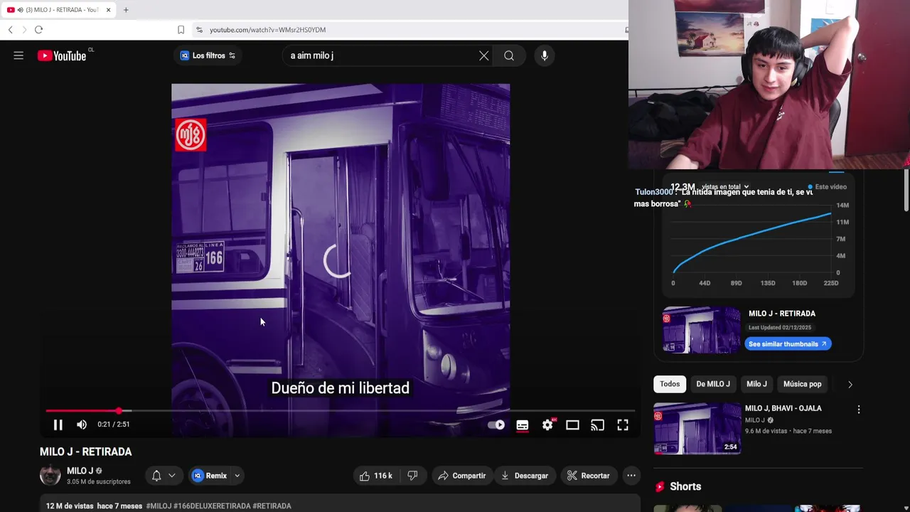
Task: Click the notification bell icon
Action: pyautogui.click(x=156, y=476)
